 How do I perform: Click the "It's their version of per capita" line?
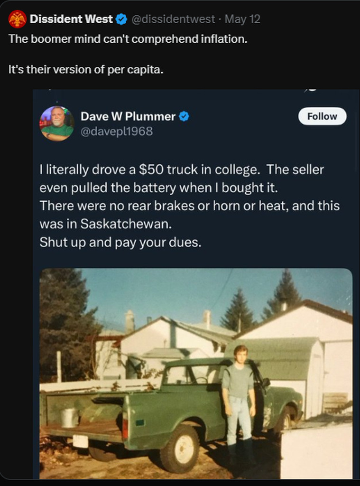point(86,69)
